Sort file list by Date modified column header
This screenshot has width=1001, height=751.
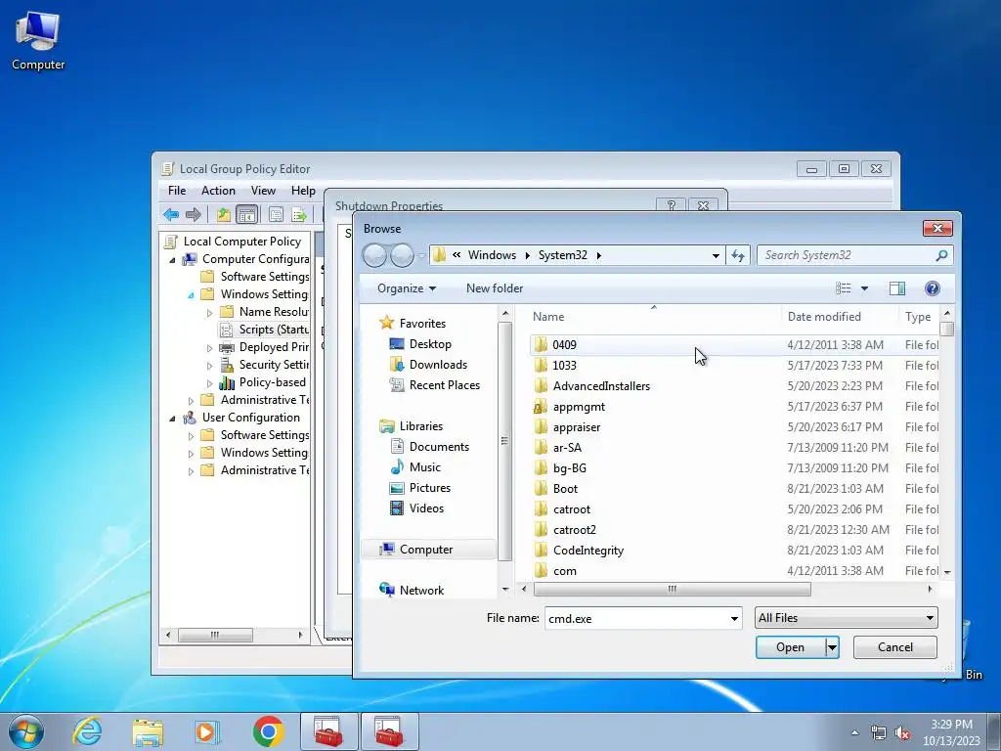[x=840, y=317]
